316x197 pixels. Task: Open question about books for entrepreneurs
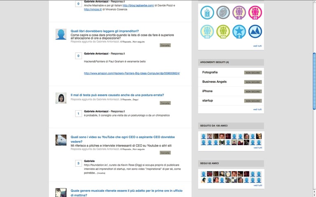[x=105, y=31]
